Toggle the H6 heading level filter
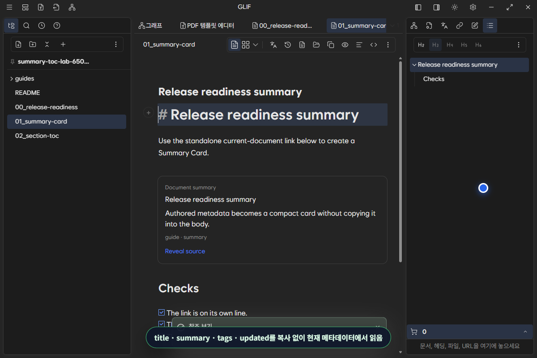The width and height of the screenshot is (537, 358). click(x=478, y=45)
